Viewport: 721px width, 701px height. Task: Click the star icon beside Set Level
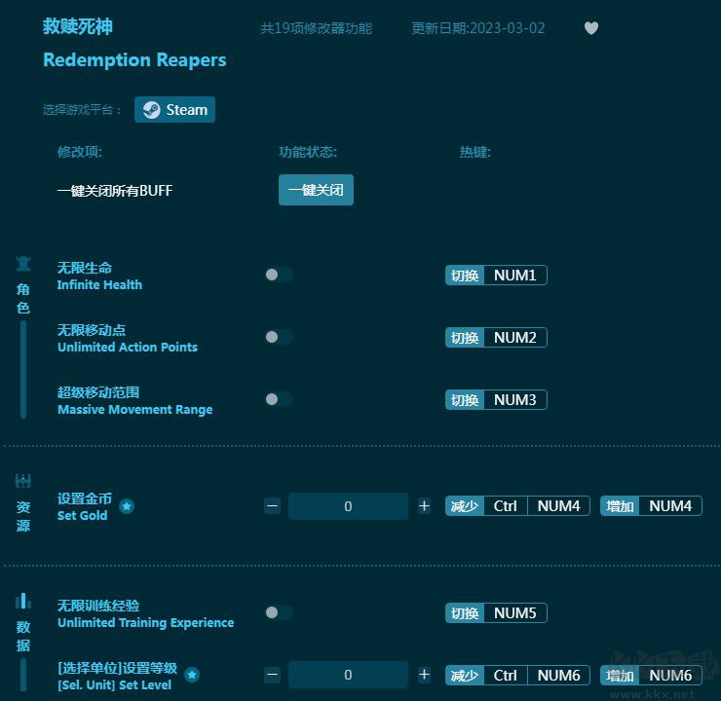192,675
